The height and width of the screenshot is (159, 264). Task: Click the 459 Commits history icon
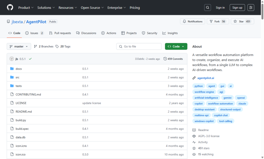[165, 59]
